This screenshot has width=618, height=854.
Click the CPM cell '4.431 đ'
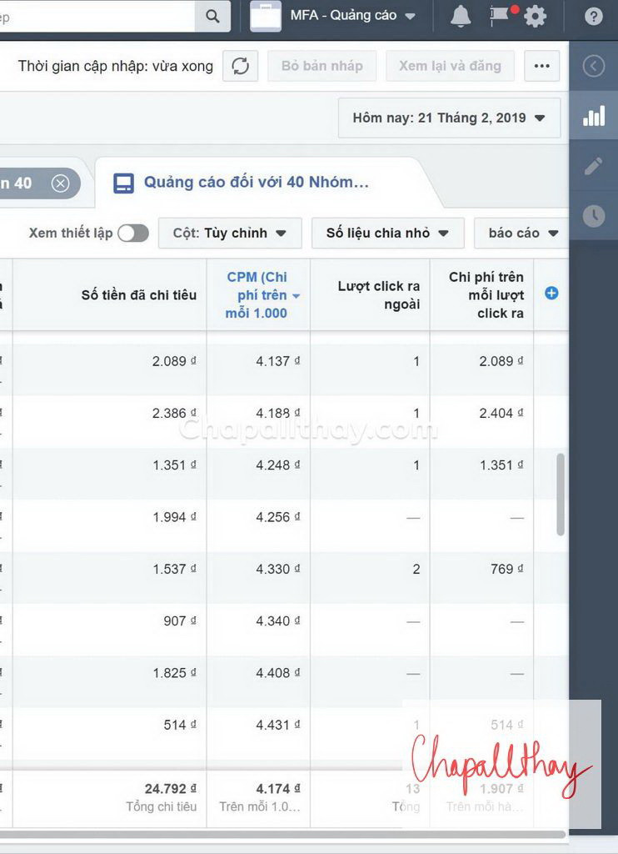pyautogui.click(x=277, y=725)
